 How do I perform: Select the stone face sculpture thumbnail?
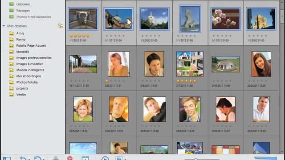pos(83,19)
